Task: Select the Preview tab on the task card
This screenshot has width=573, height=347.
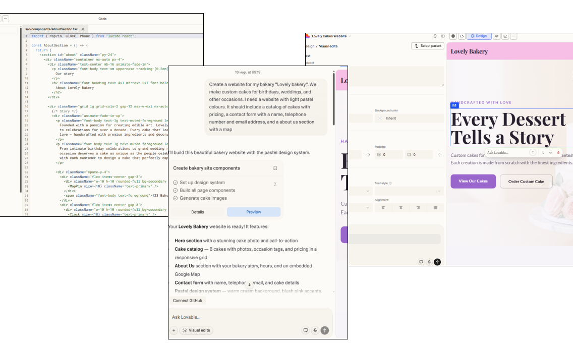Action: 253,212
